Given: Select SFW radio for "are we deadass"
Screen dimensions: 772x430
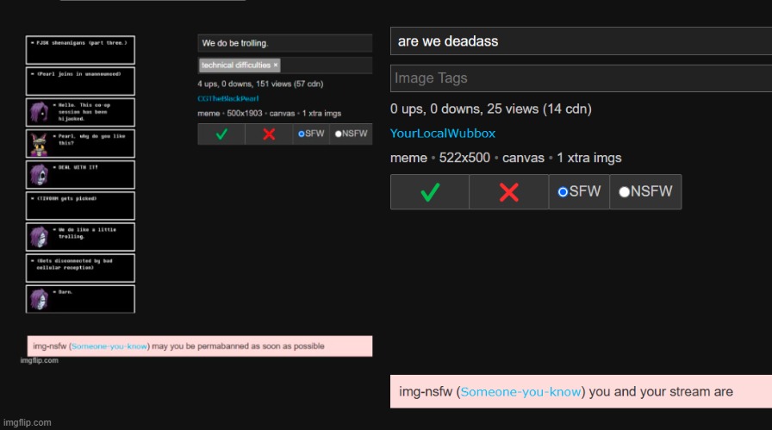Looking at the screenshot, I should tap(563, 192).
